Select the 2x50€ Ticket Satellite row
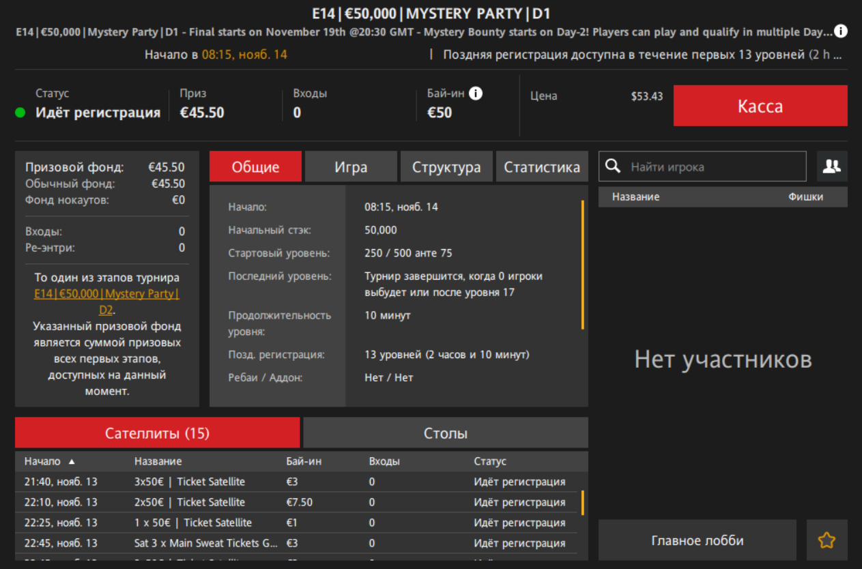The image size is (862, 569). tap(189, 502)
